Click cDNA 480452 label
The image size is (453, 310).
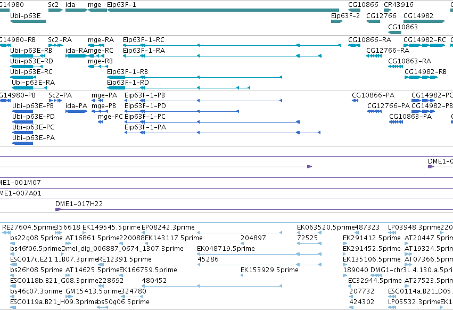coord(154,281)
